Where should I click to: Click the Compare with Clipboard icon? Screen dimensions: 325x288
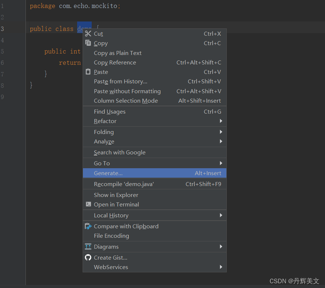88,226
